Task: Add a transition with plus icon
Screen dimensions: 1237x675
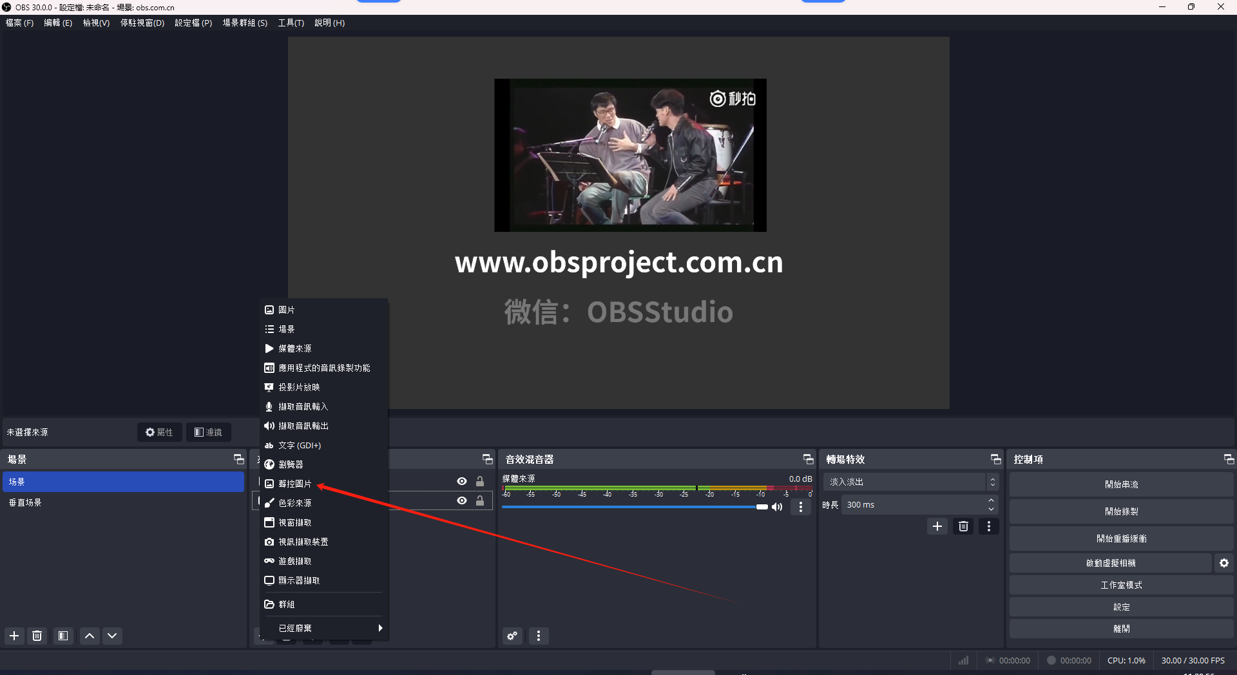Action: click(937, 526)
